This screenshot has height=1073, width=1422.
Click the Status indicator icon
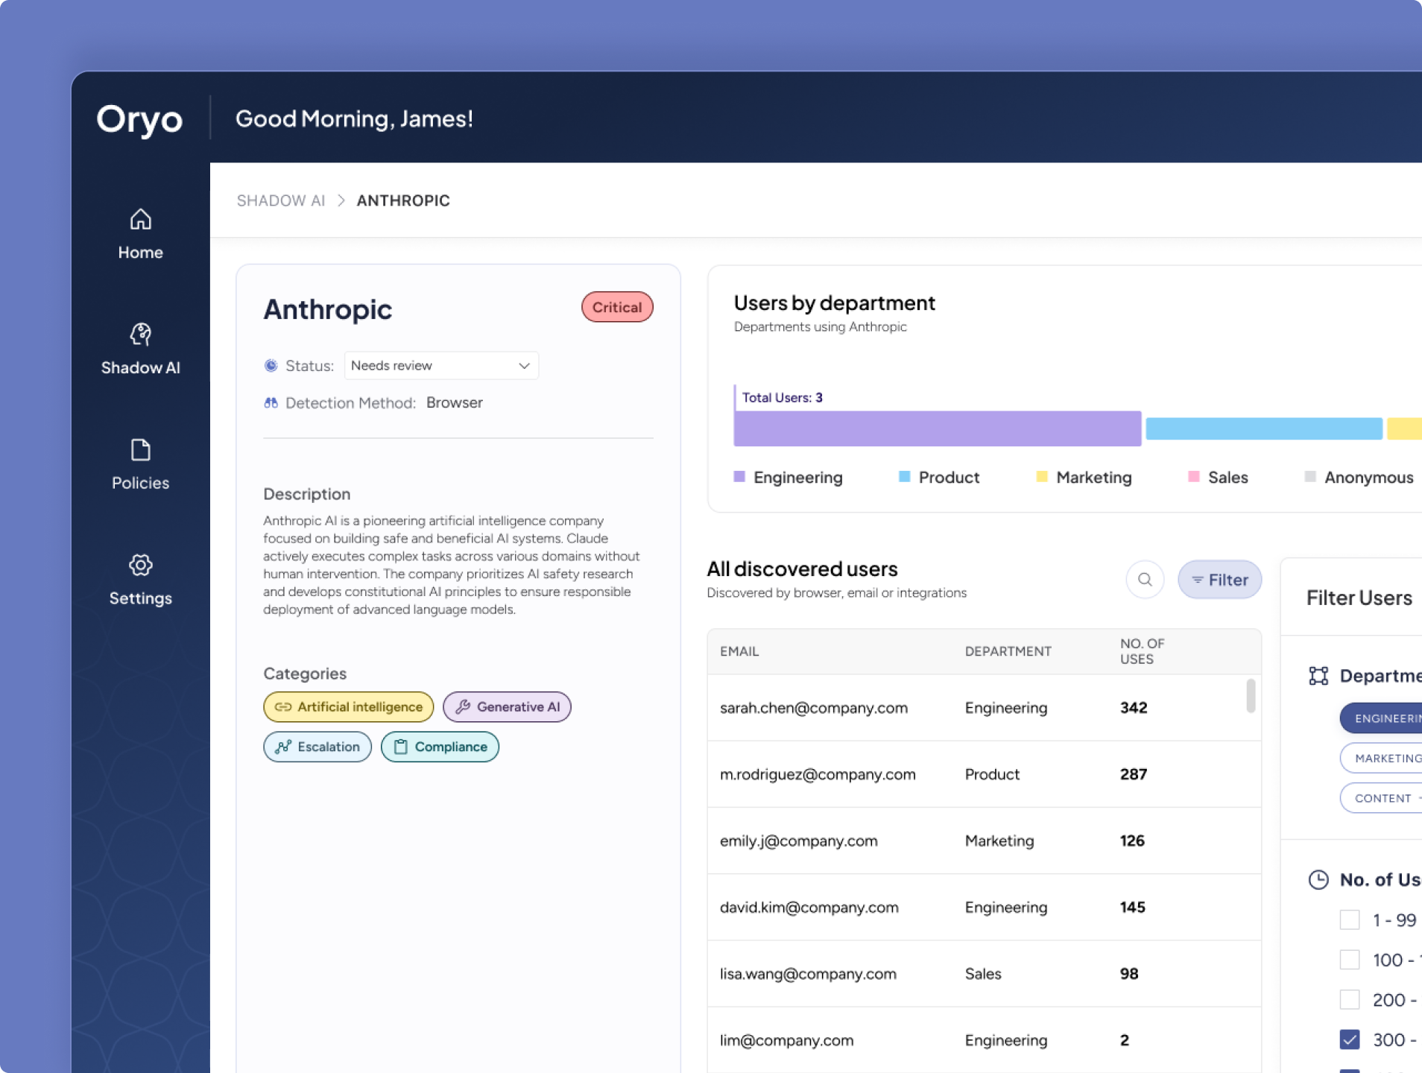271,365
